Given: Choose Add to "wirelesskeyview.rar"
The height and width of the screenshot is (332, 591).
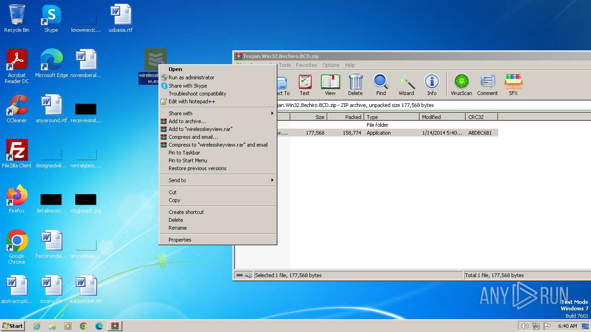Looking at the screenshot, I should (x=217, y=129).
